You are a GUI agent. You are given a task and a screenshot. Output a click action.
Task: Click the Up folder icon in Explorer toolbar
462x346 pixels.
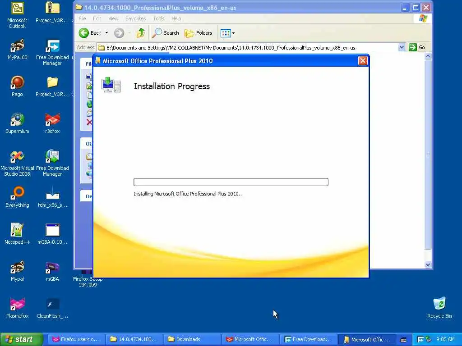(141, 33)
